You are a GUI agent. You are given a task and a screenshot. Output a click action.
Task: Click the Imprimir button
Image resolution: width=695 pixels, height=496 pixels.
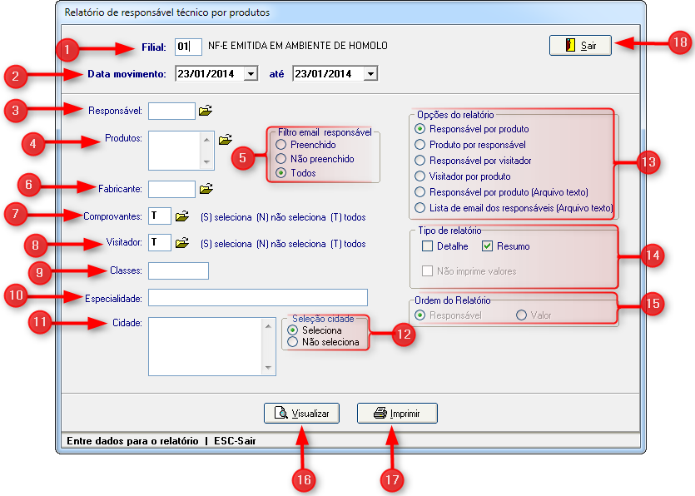(x=397, y=413)
